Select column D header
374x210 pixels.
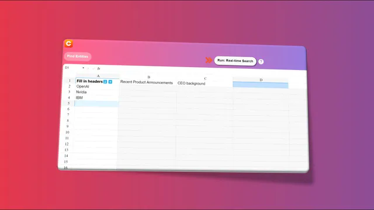(x=261, y=80)
